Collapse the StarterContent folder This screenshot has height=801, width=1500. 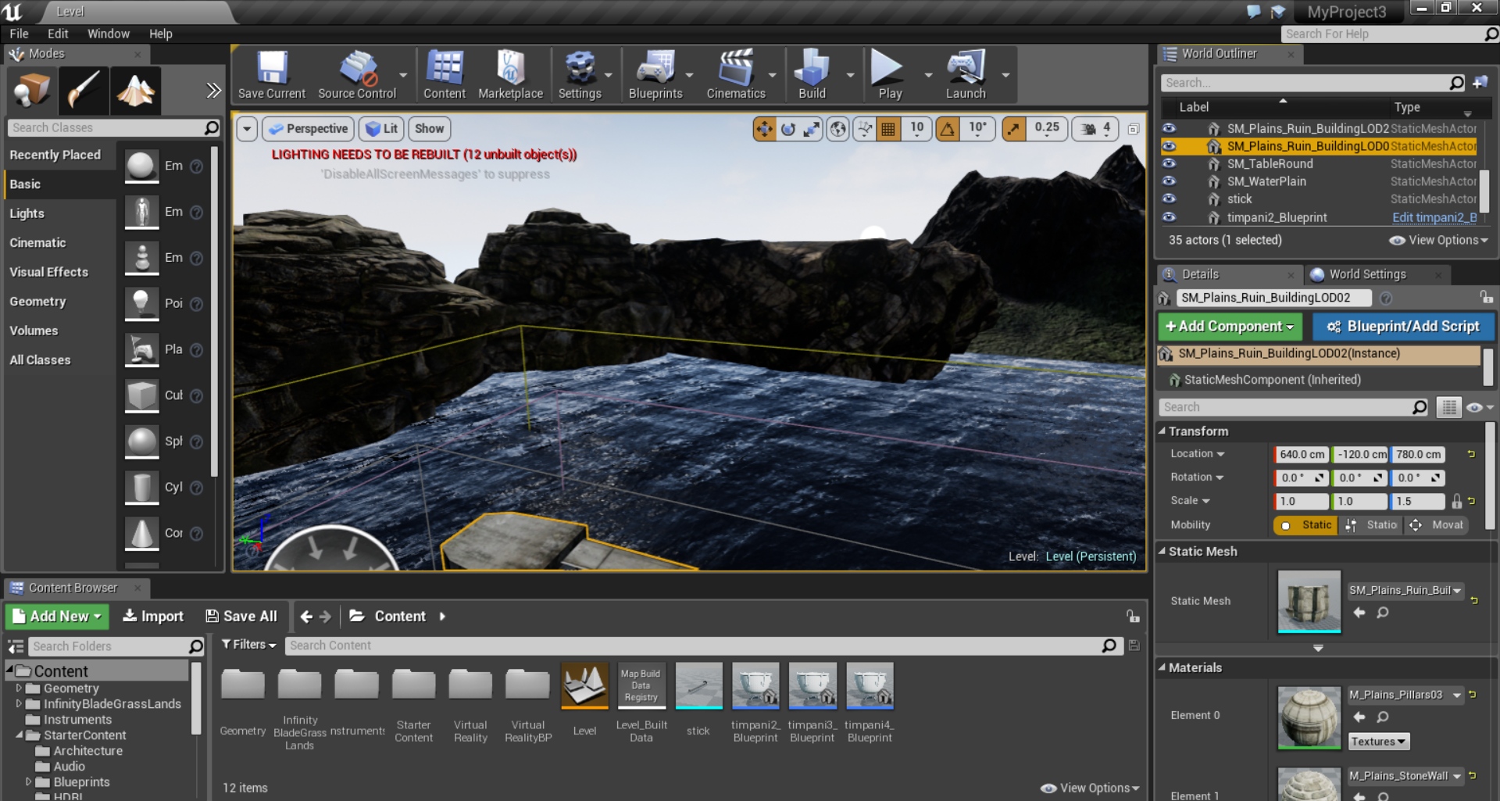(19, 735)
